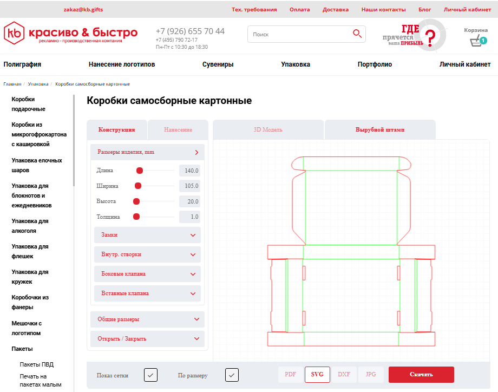Open the 'Доставка' top link
This screenshot has height=392, width=498.
pos(336,10)
